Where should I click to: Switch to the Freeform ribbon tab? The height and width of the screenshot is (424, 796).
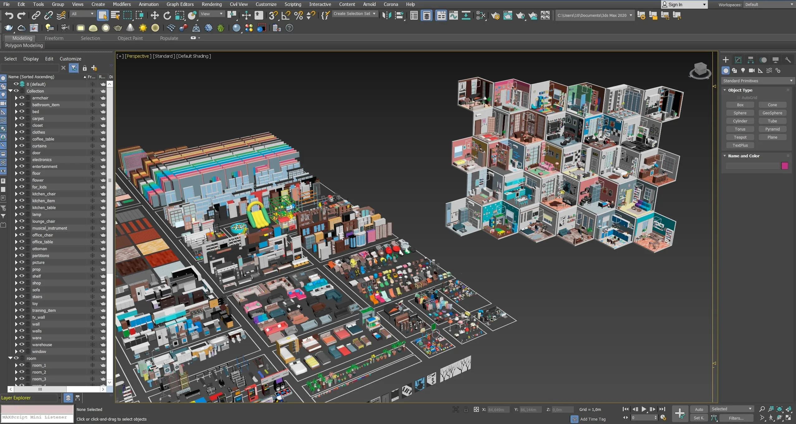click(54, 38)
